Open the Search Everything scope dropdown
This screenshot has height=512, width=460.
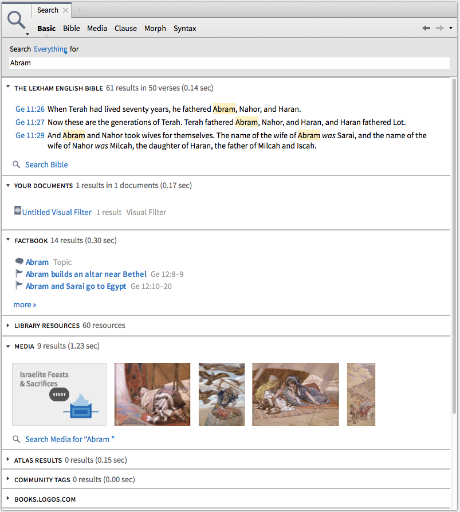50,49
